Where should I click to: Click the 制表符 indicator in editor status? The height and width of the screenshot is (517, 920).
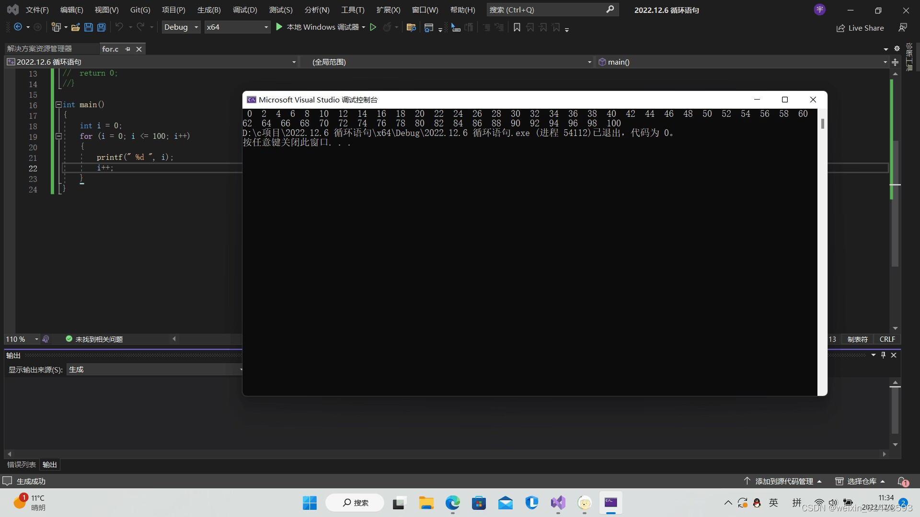point(858,339)
